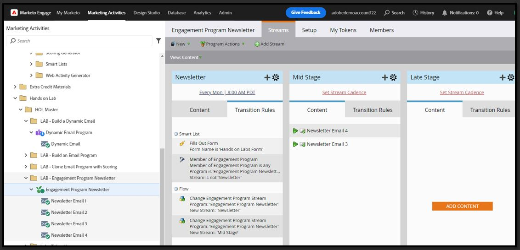This screenshot has width=520, height=250.
Task: Go to My Marketo in top navigation
Action: (x=68, y=13)
